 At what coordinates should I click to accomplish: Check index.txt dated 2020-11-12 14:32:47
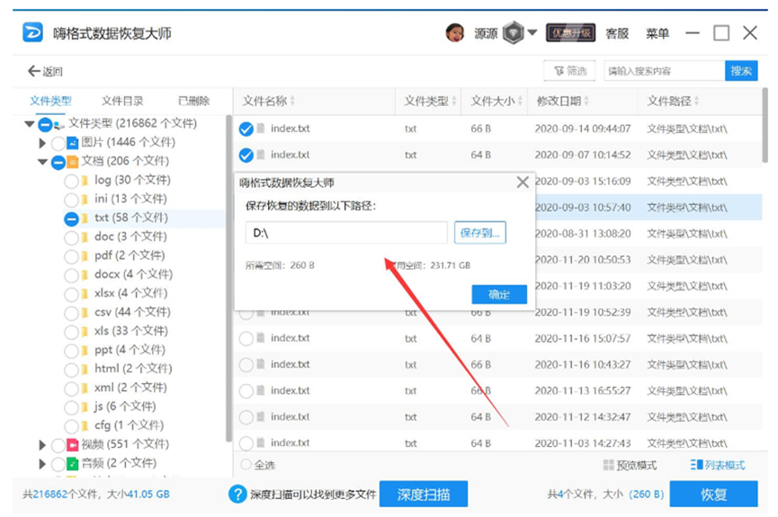pos(246,417)
